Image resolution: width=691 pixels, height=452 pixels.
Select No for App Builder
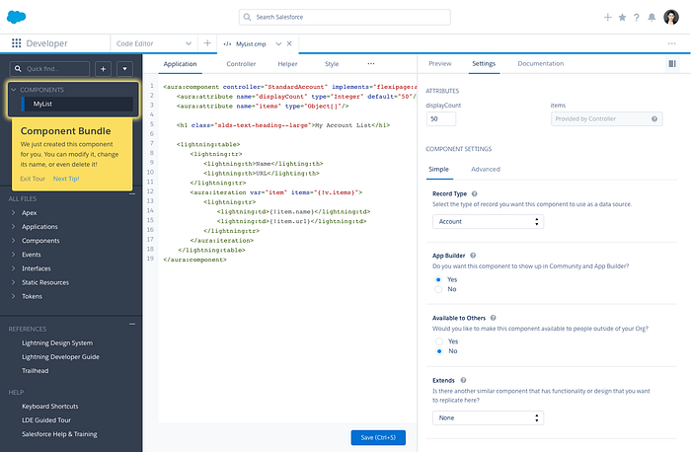[439, 289]
